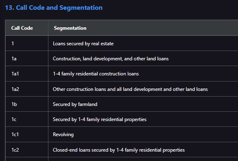Click the call code '1a1' cell
The width and height of the screenshot is (238, 161).
(27, 74)
